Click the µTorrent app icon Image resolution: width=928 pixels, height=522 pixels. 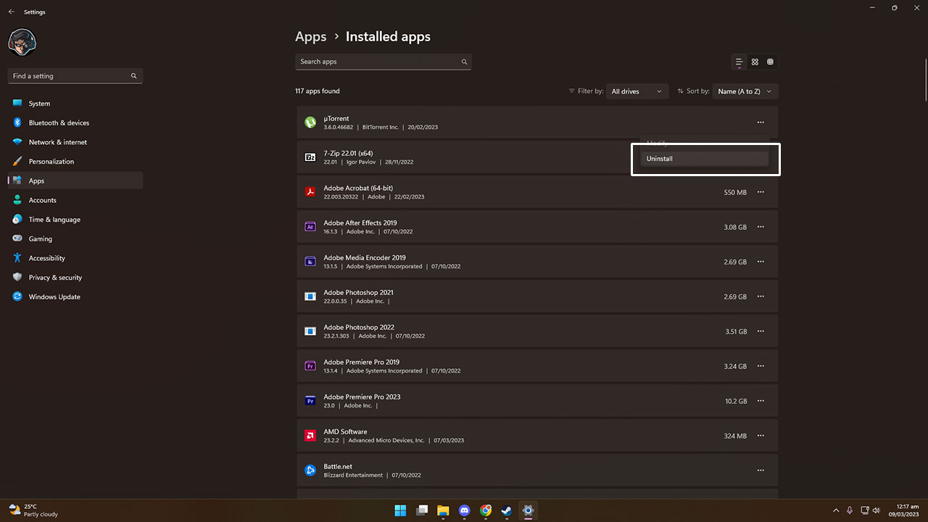(310, 123)
